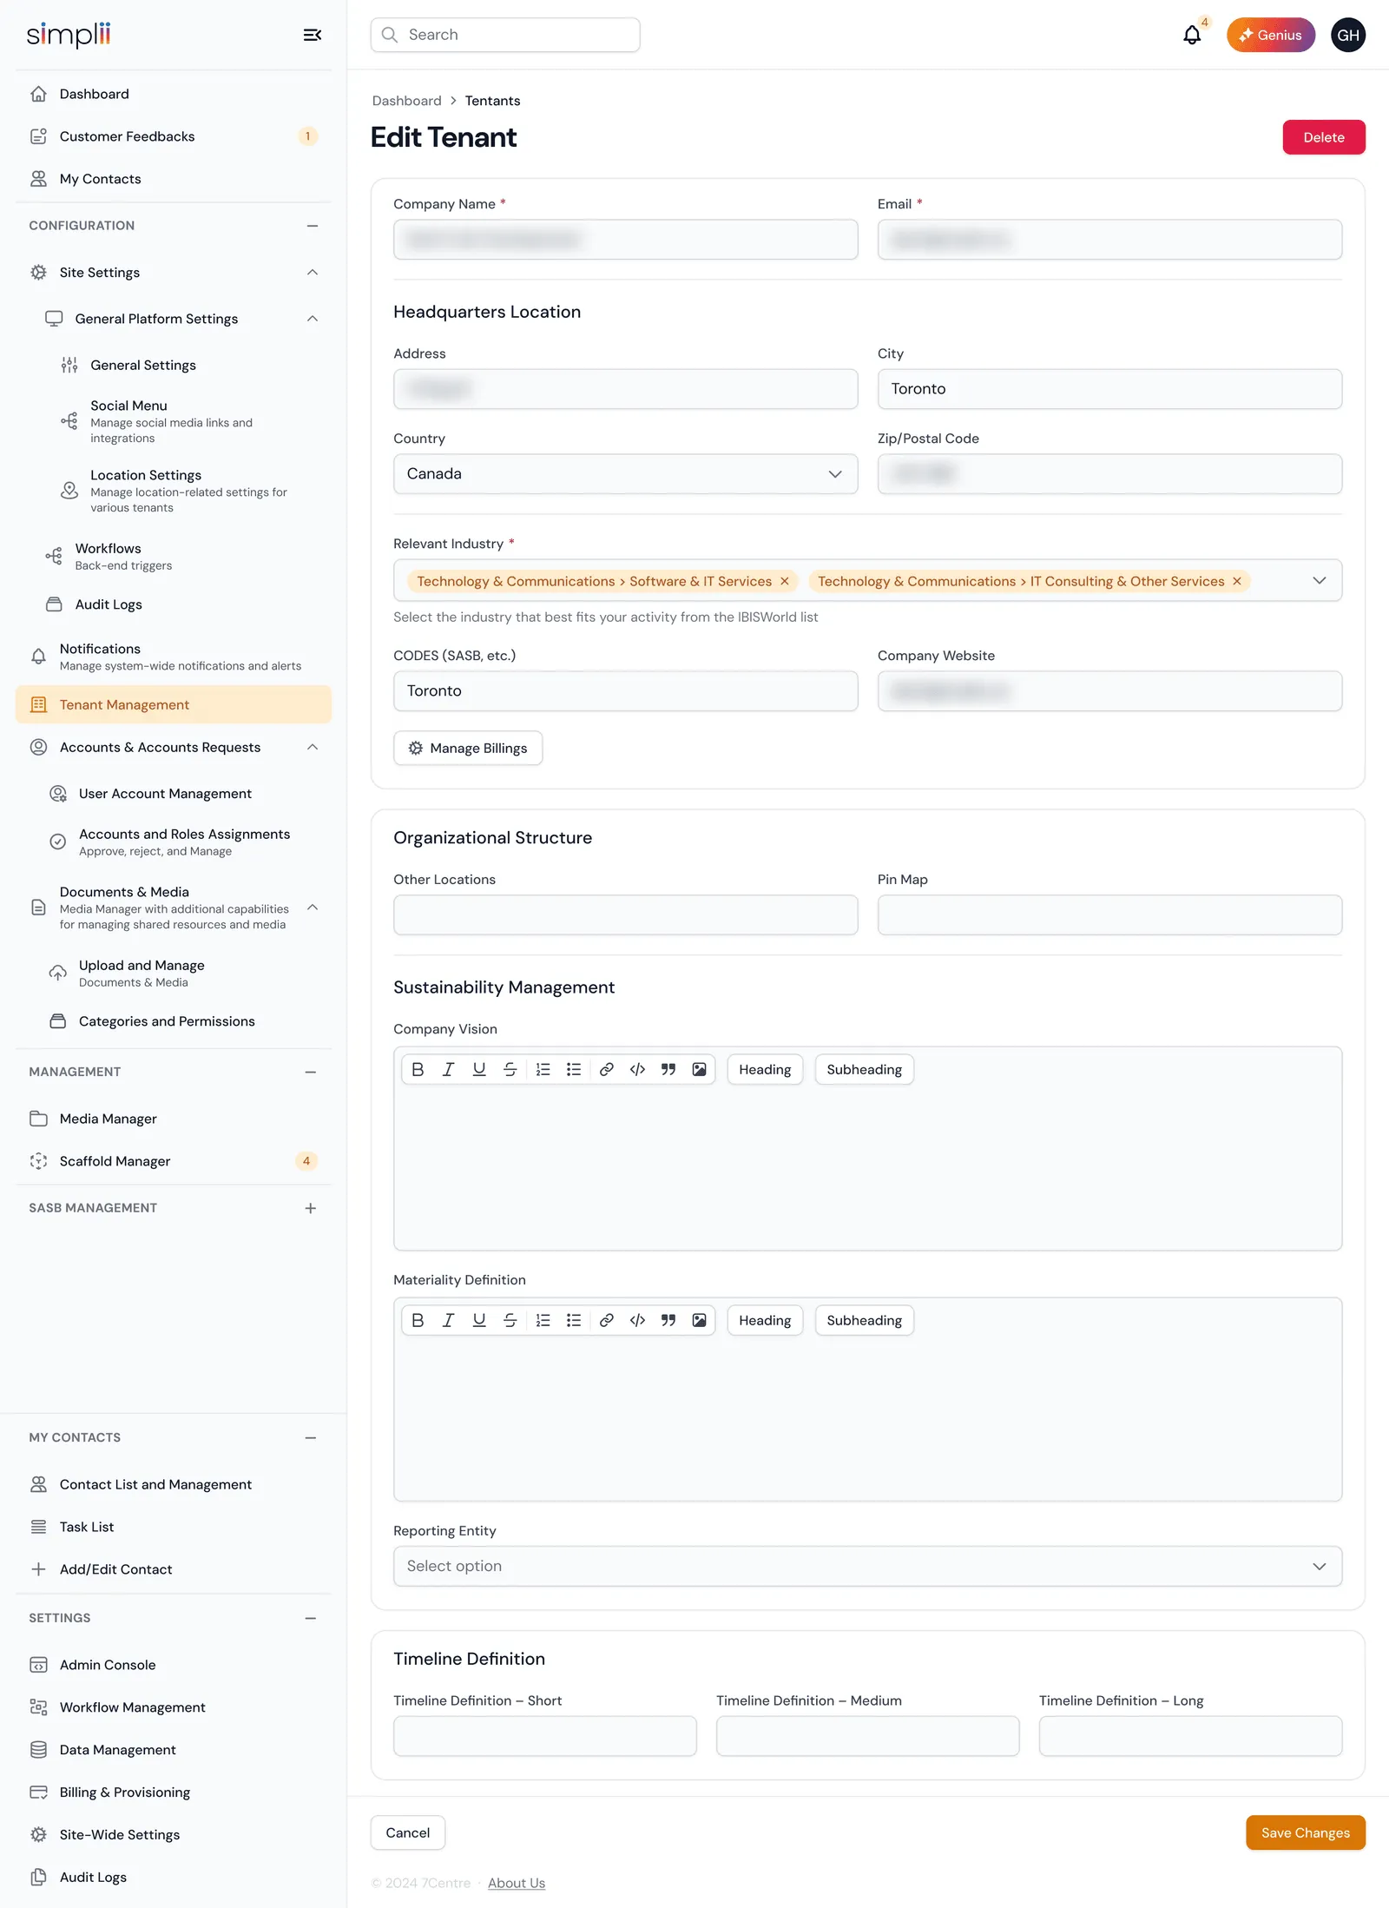Insert image in Company Vision editor
Image resolution: width=1389 pixels, height=1908 pixels.
point(699,1069)
